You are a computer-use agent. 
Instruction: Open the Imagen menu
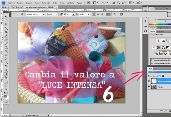(29, 3)
